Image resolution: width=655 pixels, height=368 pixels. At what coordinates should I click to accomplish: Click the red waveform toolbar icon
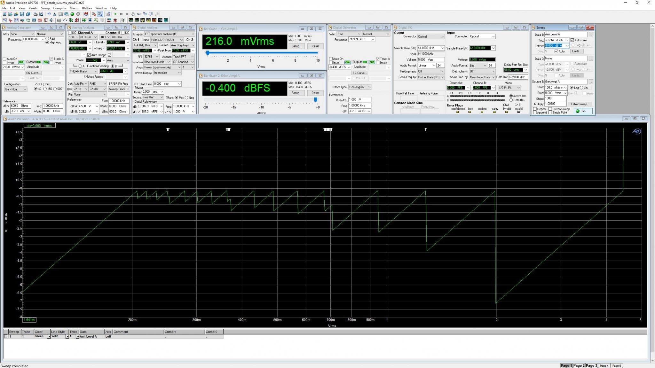[86, 14]
